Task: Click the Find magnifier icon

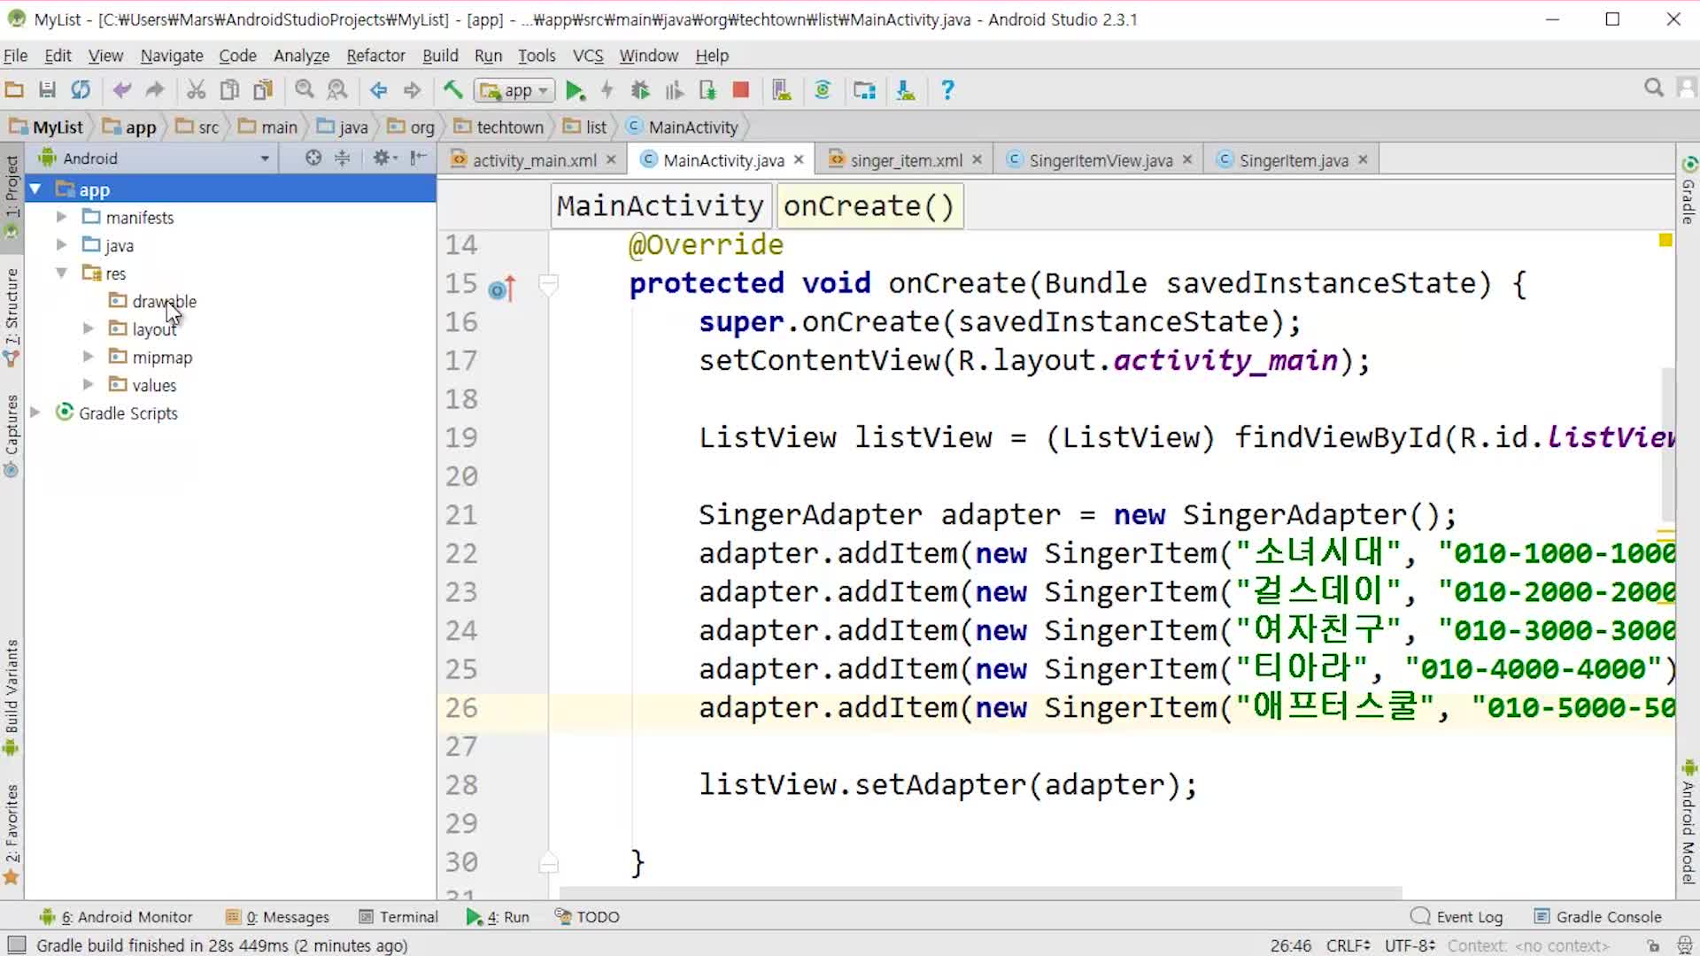Action: point(305,90)
